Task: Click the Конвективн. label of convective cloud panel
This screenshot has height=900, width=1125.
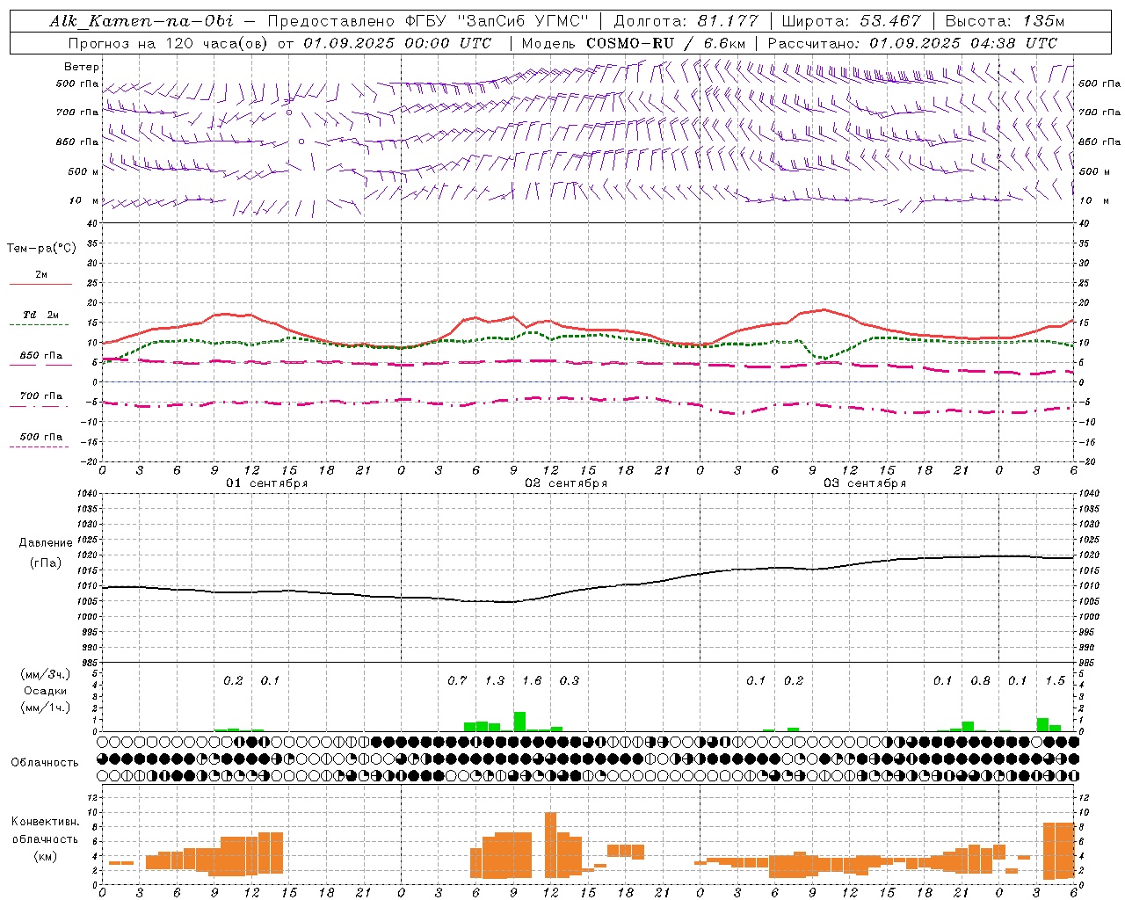Action: click(46, 822)
